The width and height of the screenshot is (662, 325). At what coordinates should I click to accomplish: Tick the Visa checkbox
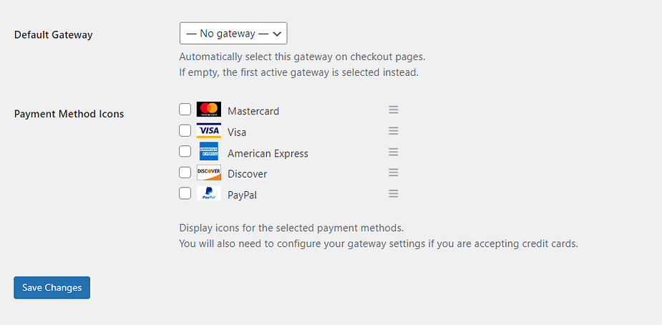tap(185, 131)
